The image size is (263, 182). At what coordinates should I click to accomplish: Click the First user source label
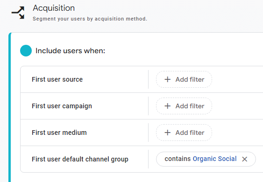tap(57, 79)
